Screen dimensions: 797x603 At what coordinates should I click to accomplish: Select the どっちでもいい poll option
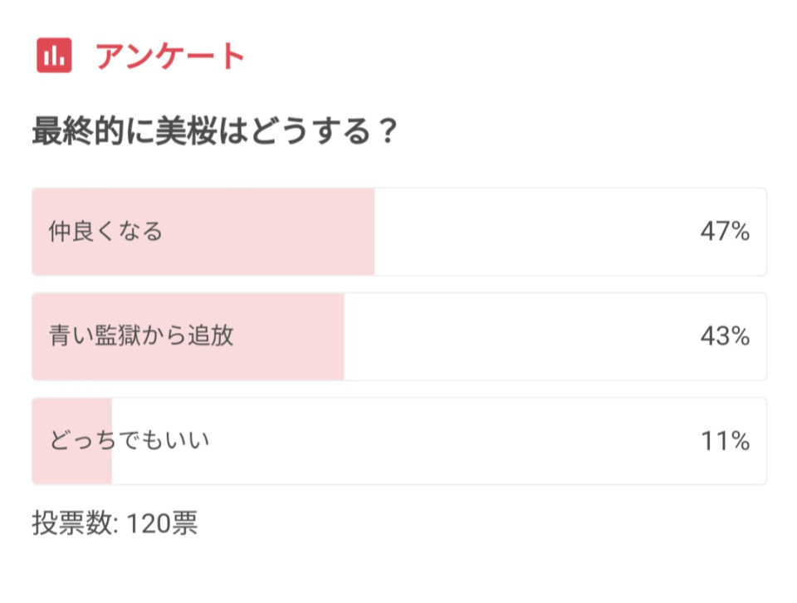tap(399, 441)
